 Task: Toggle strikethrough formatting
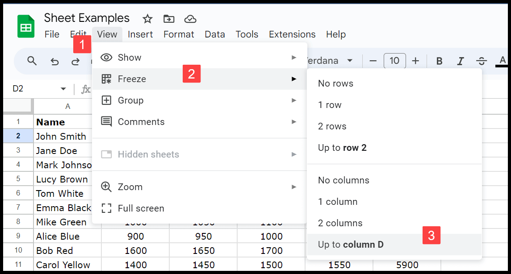[482, 61]
